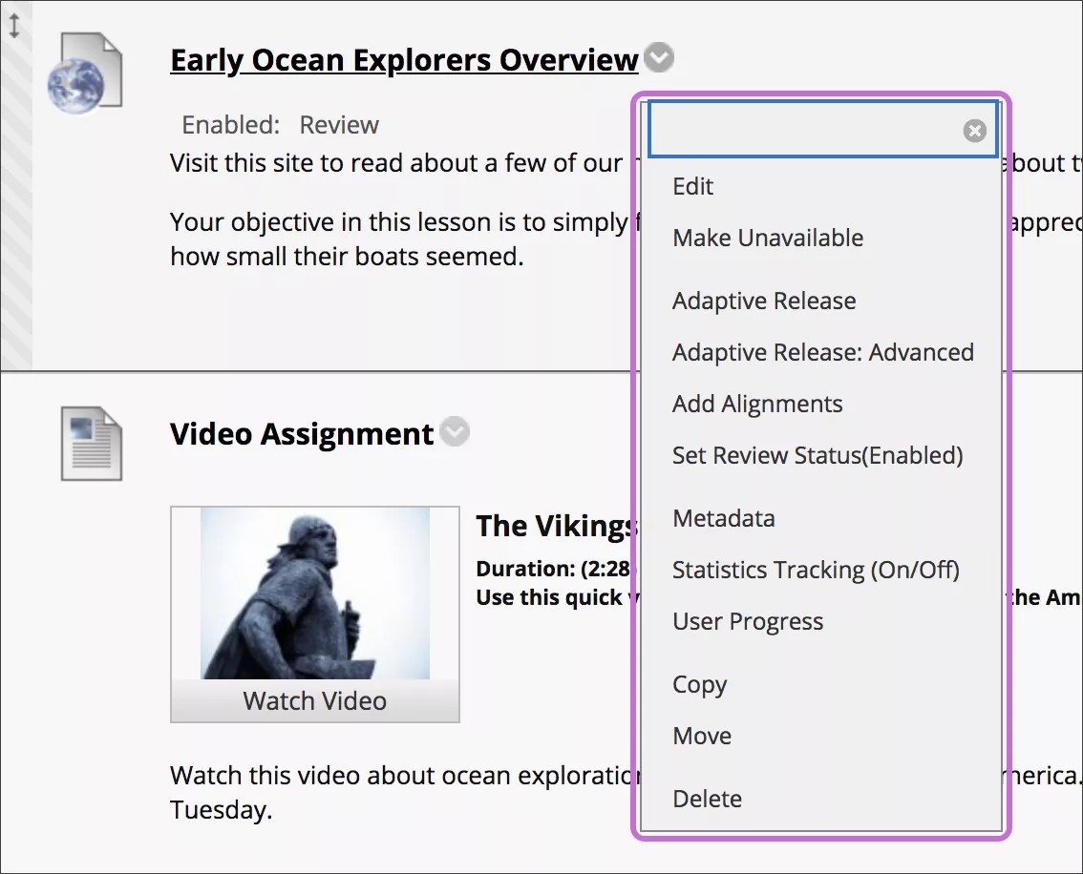Expand the Video Assignment options chevron
1083x874 pixels.
pos(455,431)
